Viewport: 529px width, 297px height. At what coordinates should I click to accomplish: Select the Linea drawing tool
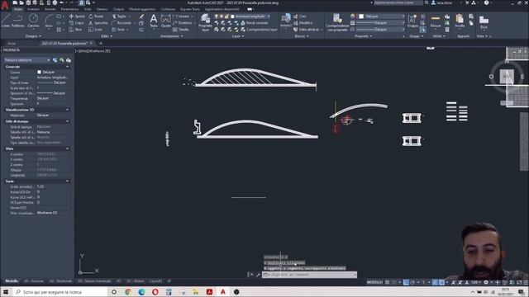pos(6,21)
